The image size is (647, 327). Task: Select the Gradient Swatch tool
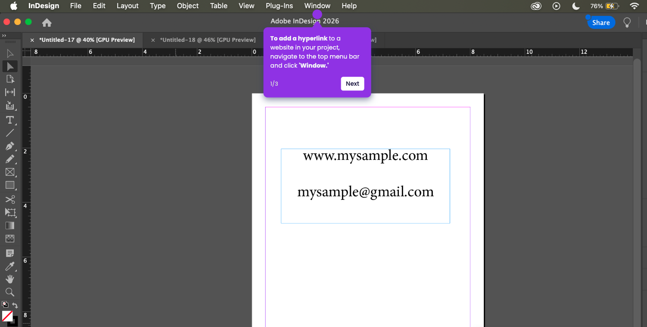(10, 225)
